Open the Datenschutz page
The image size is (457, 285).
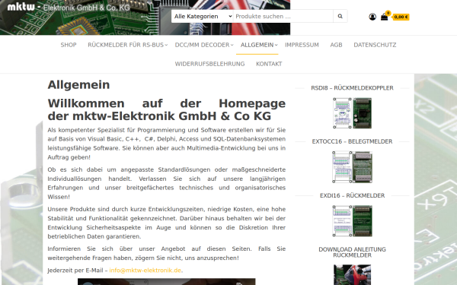(375, 45)
